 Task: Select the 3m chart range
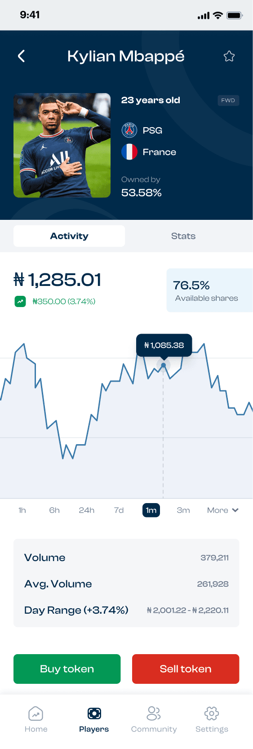pos(183,510)
